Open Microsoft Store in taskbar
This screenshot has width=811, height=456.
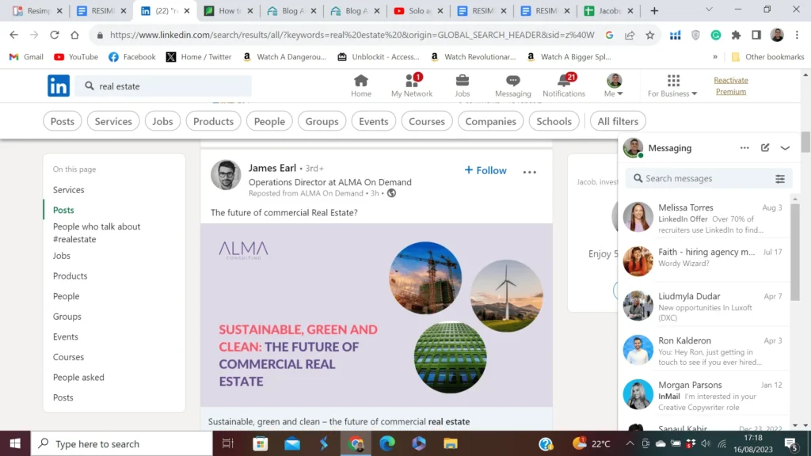(x=260, y=443)
